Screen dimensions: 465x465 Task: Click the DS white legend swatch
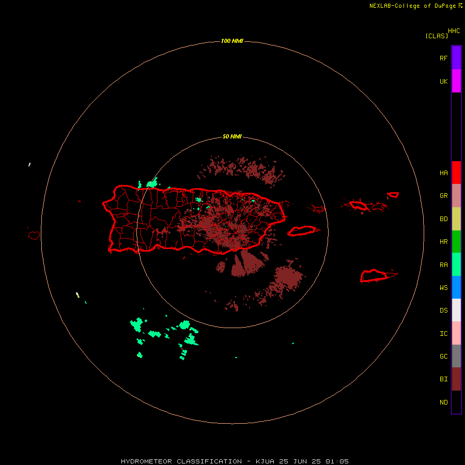[x=456, y=310]
